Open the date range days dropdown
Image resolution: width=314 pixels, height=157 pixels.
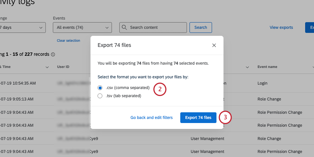(x=22, y=27)
